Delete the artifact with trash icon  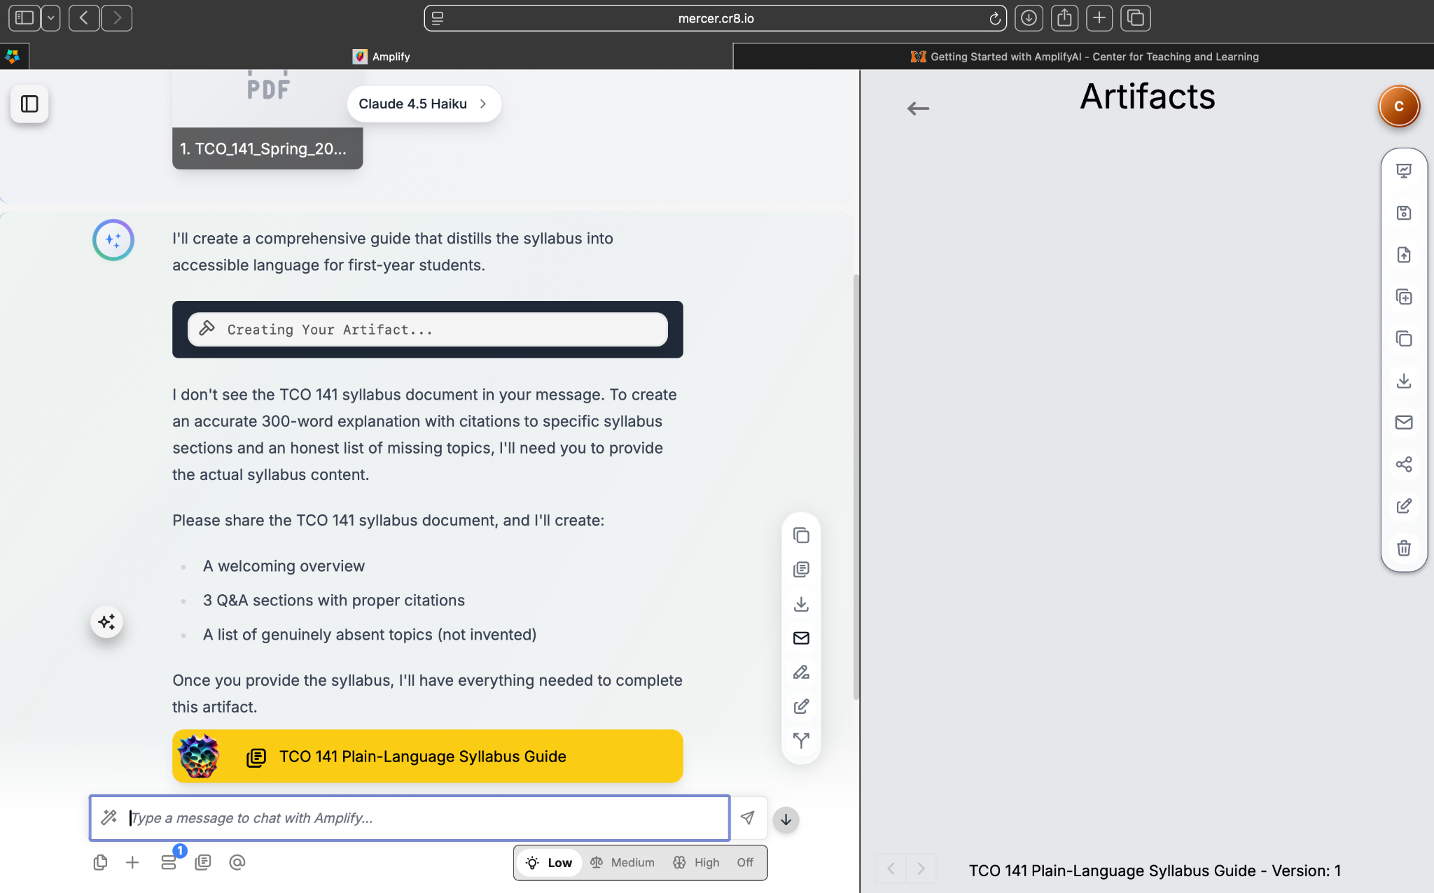pos(1404,548)
